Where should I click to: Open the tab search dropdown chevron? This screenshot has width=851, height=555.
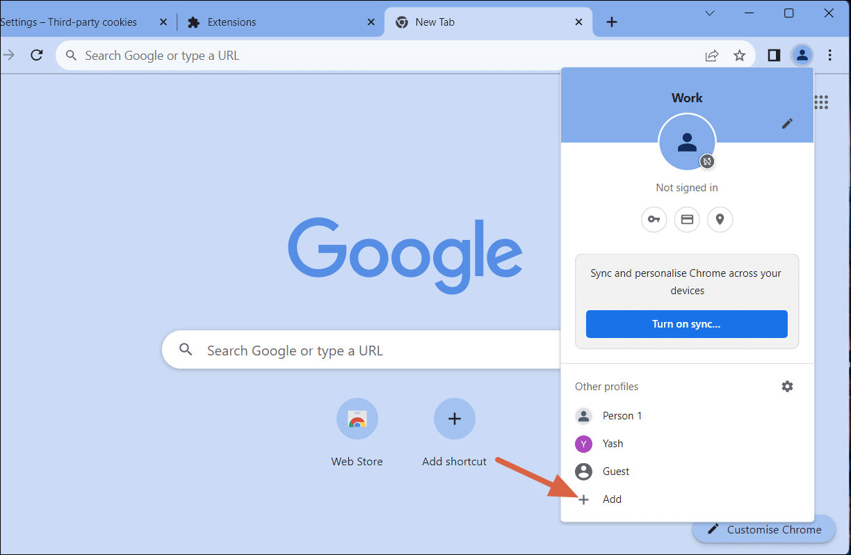pos(709,13)
